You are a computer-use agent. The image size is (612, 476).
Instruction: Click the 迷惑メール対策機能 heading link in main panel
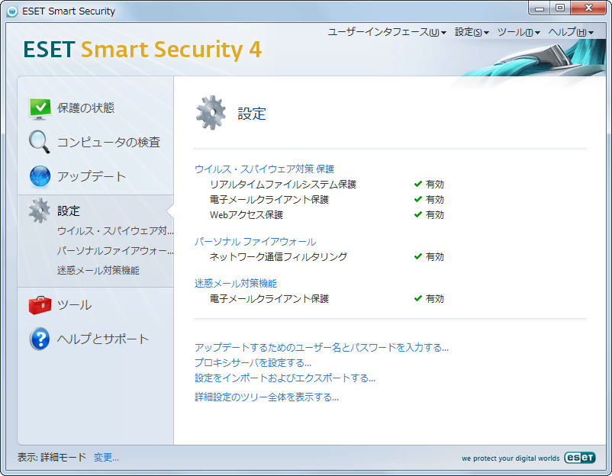[236, 283]
